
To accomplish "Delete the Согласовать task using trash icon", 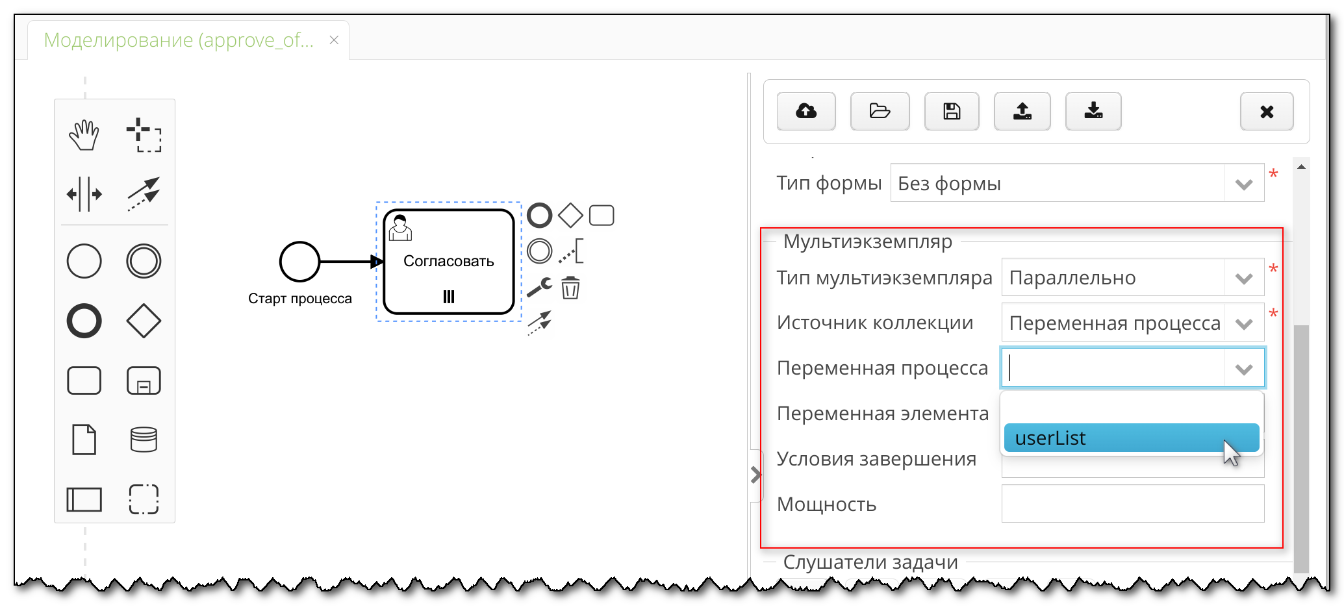I will click(x=570, y=289).
